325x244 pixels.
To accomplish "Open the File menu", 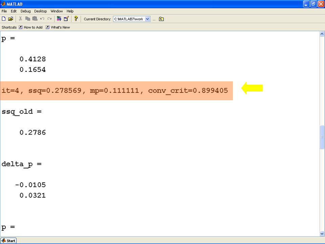I will pyautogui.click(x=4, y=11).
